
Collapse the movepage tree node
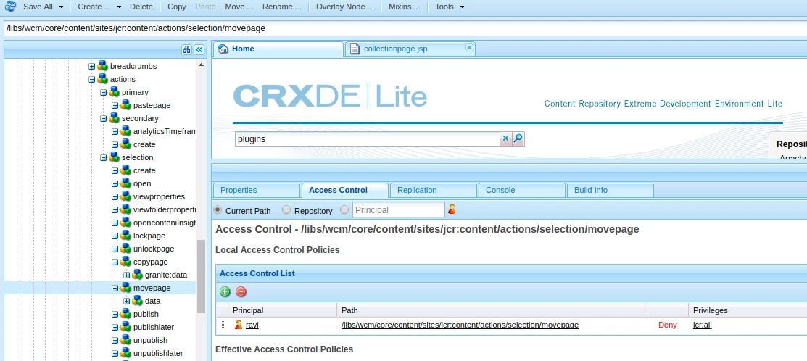pyautogui.click(x=115, y=288)
